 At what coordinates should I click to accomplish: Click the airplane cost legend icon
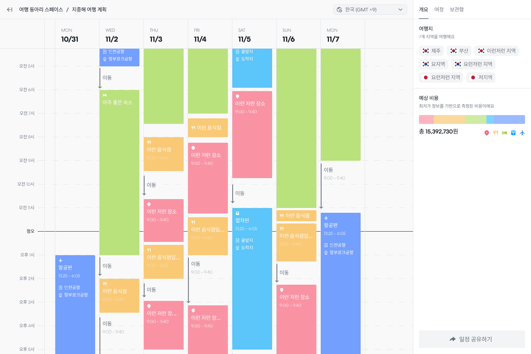click(x=522, y=133)
